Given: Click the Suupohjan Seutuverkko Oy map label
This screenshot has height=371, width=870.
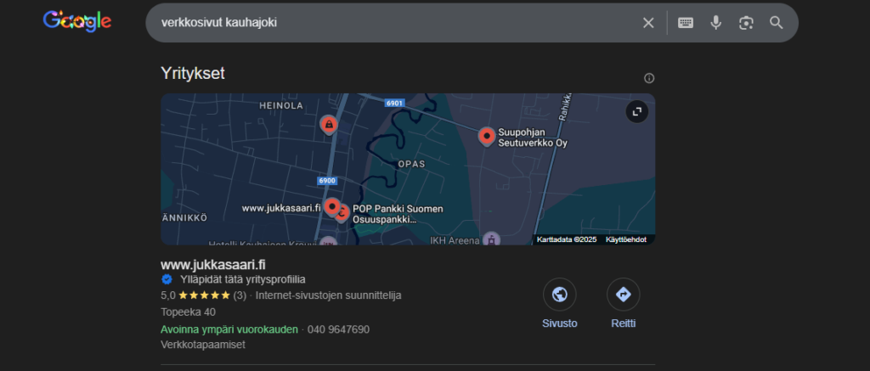Looking at the screenshot, I should pyautogui.click(x=533, y=138).
